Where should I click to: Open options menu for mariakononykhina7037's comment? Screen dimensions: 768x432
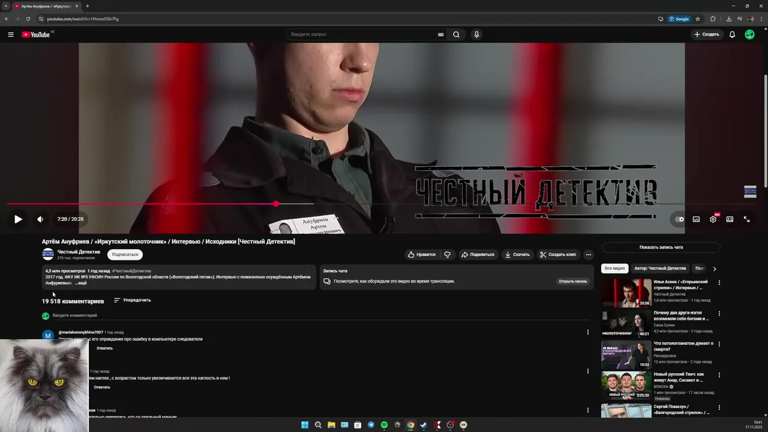coord(587,332)
